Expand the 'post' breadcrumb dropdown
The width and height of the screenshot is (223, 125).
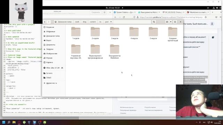(x=111, y=22)
